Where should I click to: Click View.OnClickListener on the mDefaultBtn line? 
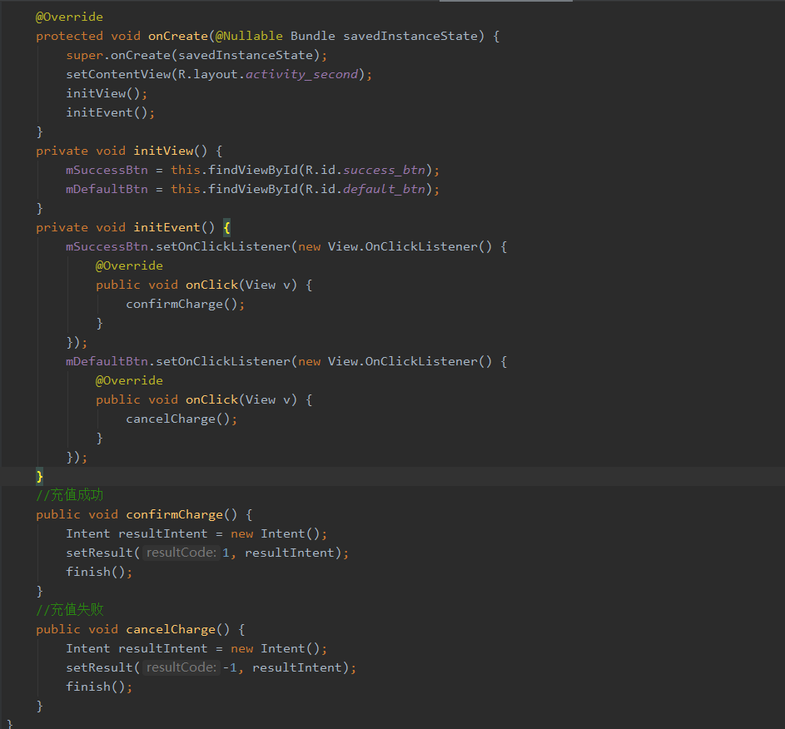pos(403,362)
